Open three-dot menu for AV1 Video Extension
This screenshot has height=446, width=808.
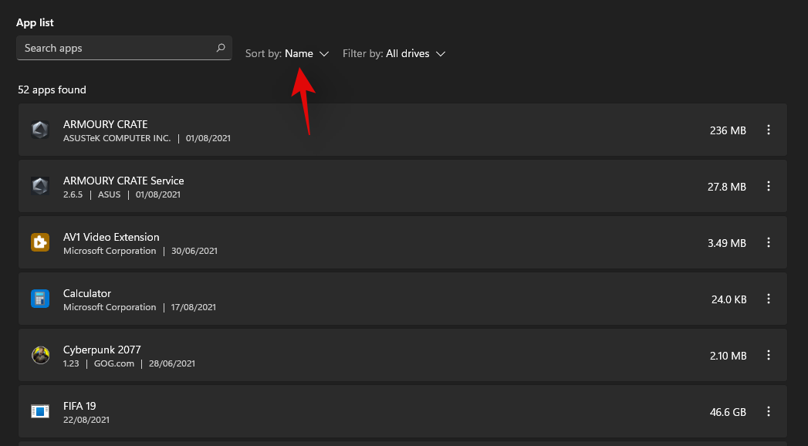[x=768, y=243]
